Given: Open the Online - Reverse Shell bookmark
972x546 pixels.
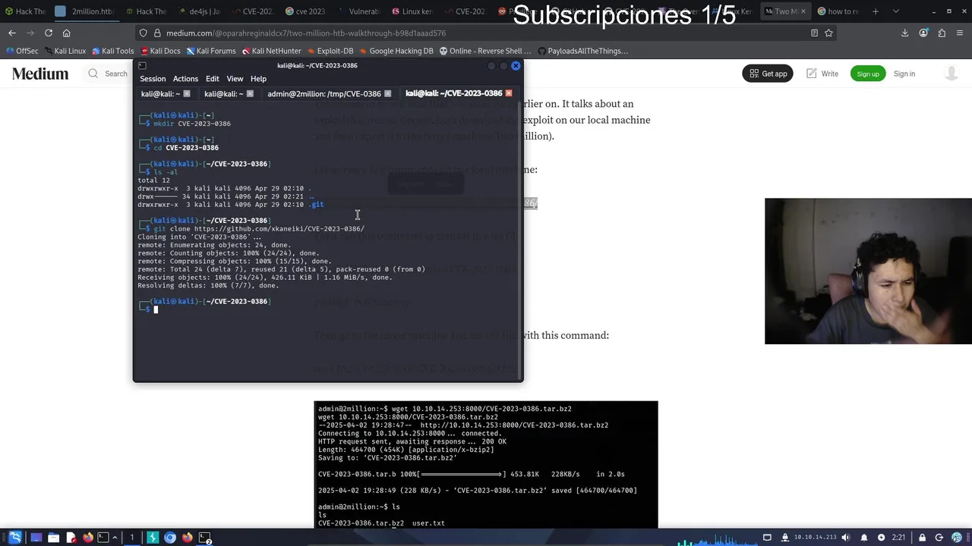Looking at the screenshot, I should [x=485, y=51].
